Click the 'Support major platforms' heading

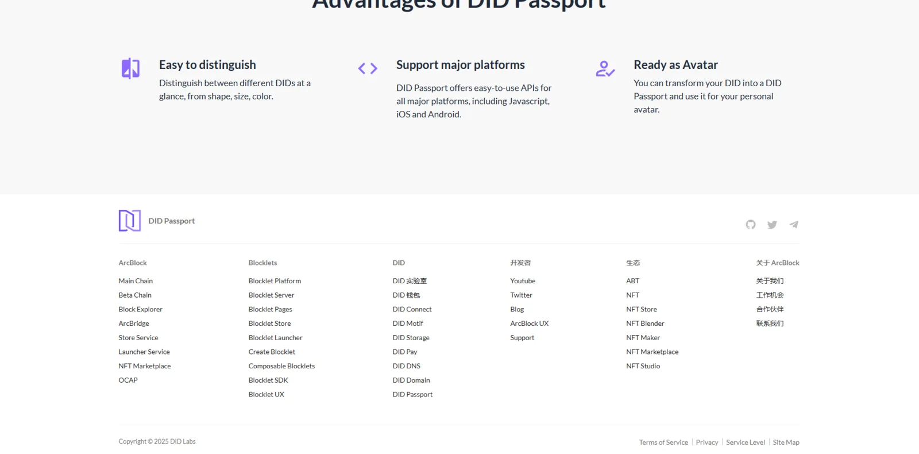click(461, 65)
